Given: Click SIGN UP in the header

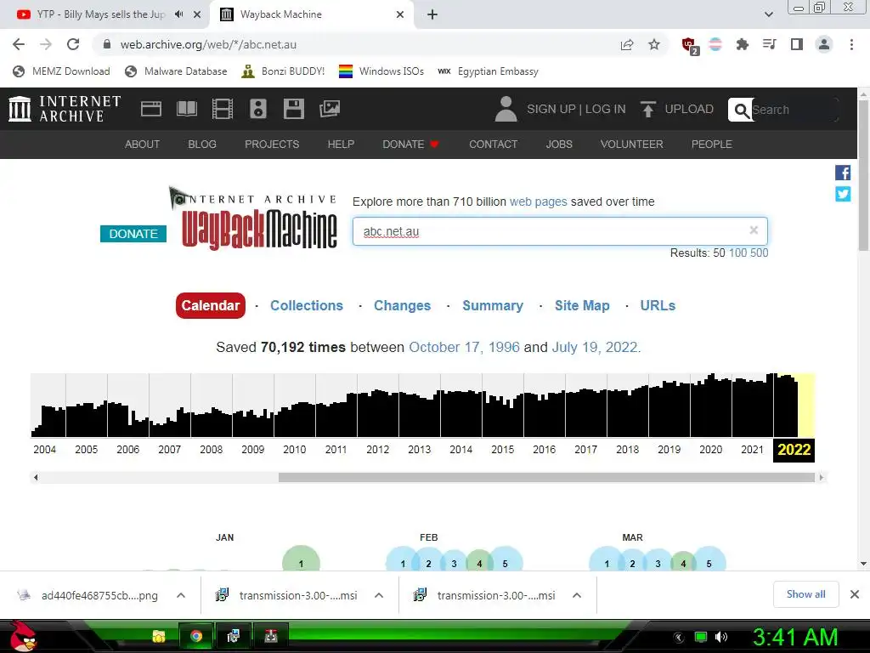Looking at the screenshot, I should [551, 109].
